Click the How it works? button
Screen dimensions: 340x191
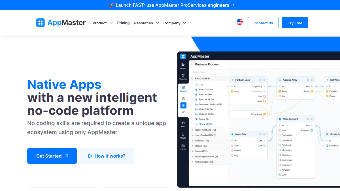click(x=107, y=156)
